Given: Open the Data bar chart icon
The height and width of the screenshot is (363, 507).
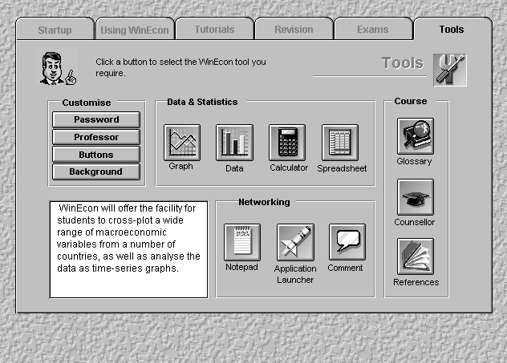Looking at the screenshot, I should (x=234, y=143).
